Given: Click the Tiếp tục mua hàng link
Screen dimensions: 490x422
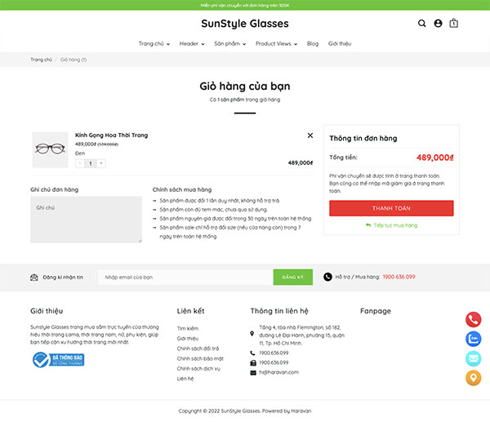Looking at the screenshot, I should coord(391,225).
